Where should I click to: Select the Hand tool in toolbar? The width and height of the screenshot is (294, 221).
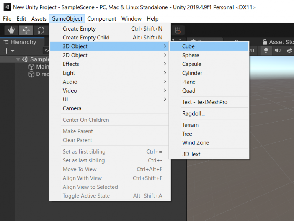11,30
